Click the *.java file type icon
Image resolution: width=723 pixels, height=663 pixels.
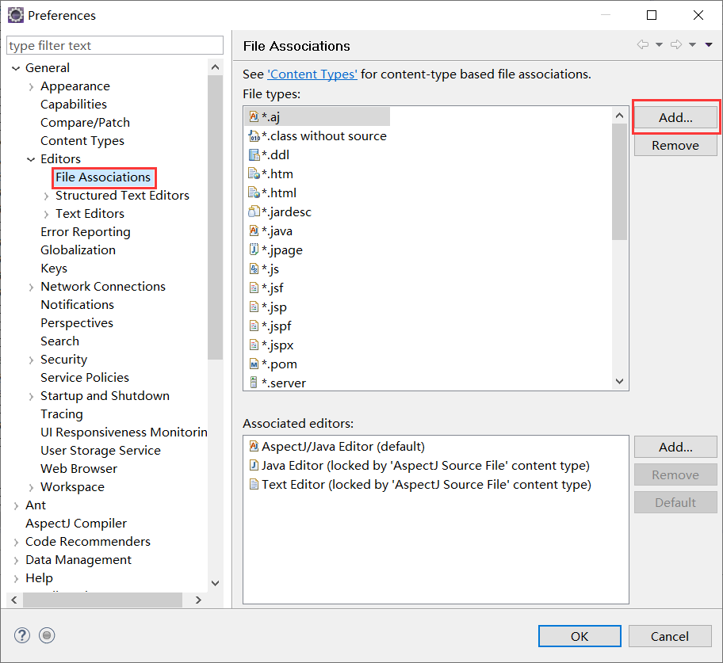click(254, 231)
